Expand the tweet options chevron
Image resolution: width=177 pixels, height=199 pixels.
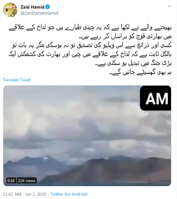coord(169,6)
